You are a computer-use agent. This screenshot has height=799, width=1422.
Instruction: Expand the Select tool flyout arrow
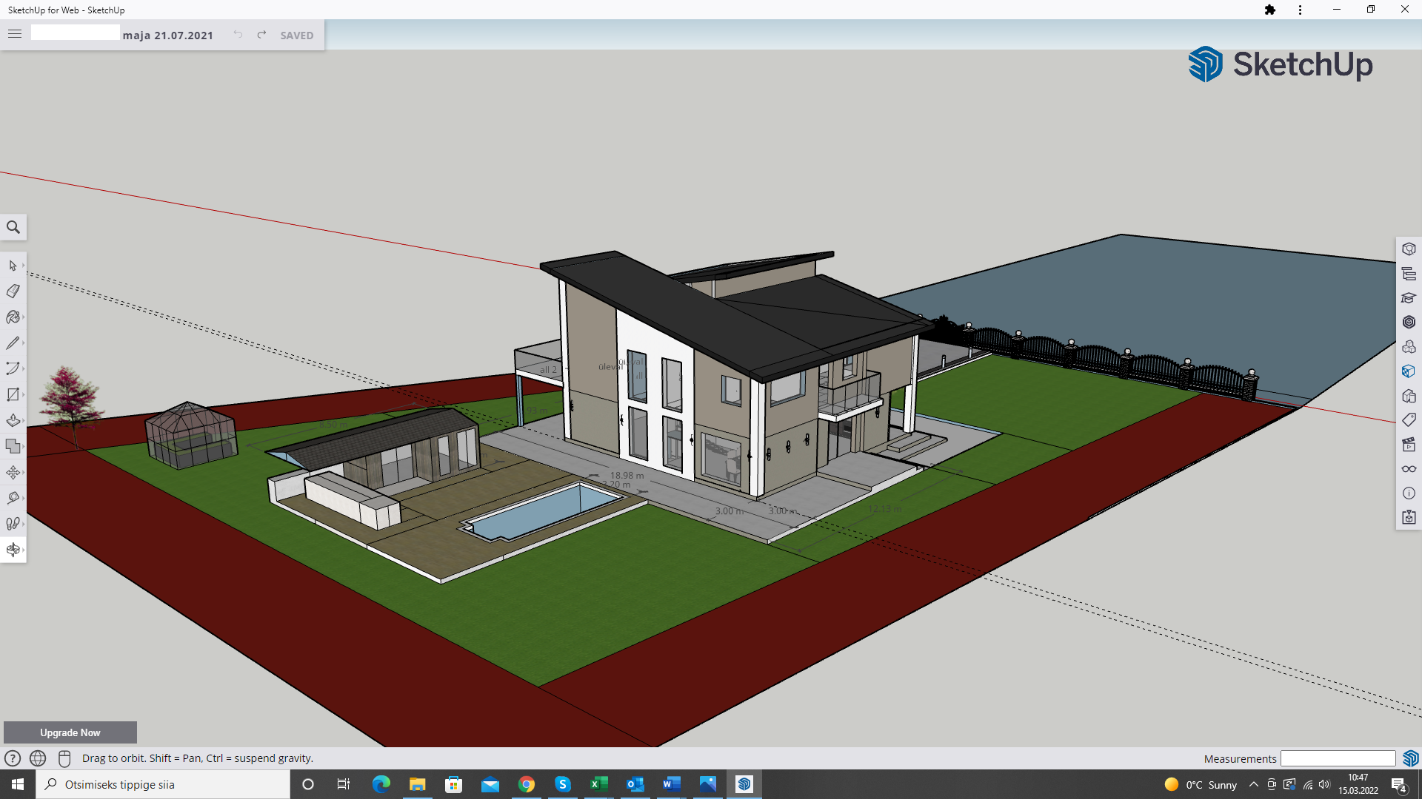[x=24, y=266]
